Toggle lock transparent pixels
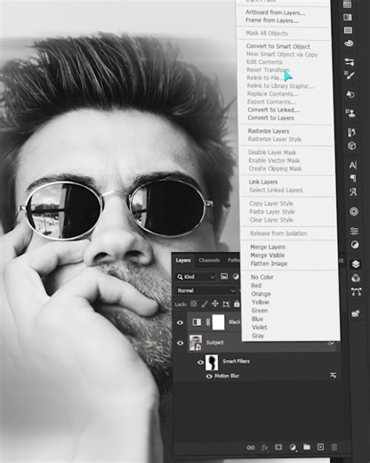This screenshot has height=463, width=370. pos(194,304)
